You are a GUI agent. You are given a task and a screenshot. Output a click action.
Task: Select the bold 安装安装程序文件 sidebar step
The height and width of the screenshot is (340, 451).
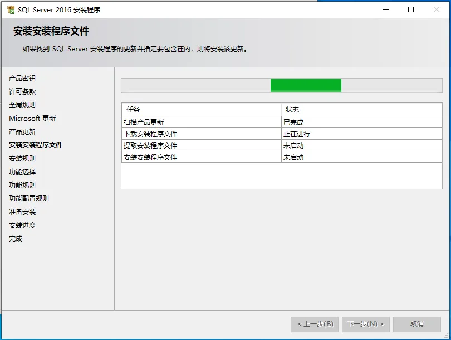tap(36, 145)
